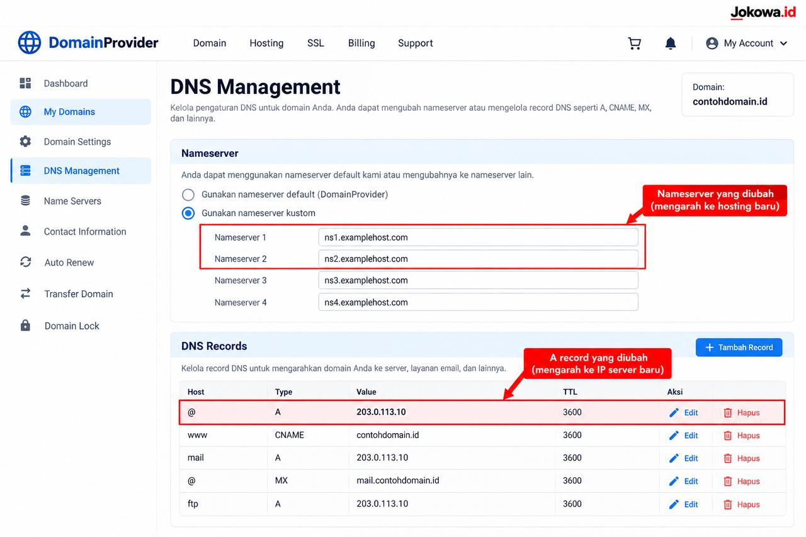Open the Support menu
Screen dimensions: 806x537
pyautogui.click(x=416, y=43)
